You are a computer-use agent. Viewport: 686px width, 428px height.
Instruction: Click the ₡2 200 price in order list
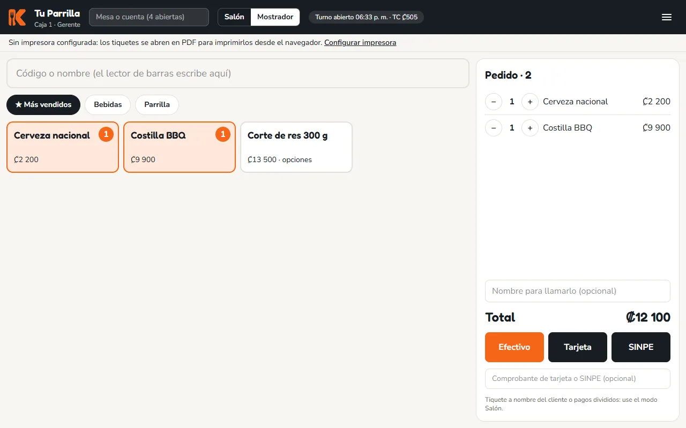657,102
